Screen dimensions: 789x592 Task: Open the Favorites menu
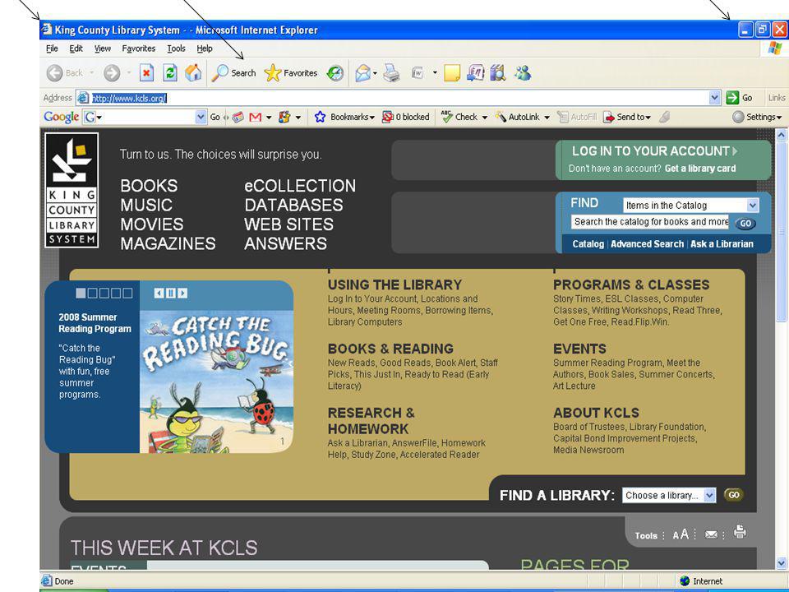[138, 49]
